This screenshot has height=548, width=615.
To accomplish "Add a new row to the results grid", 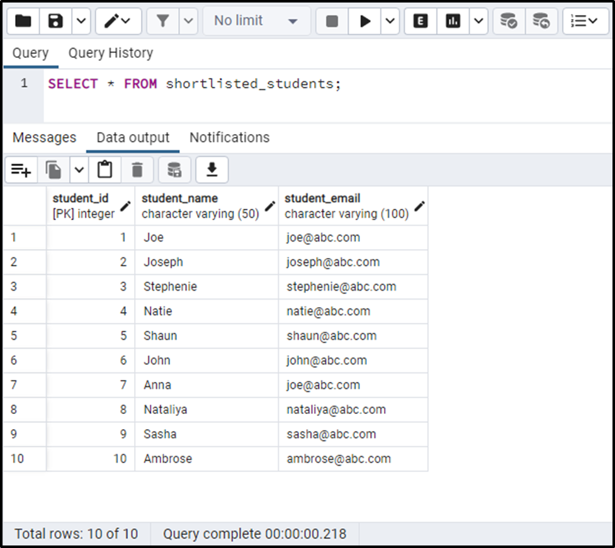I will [x=21, y=169].
